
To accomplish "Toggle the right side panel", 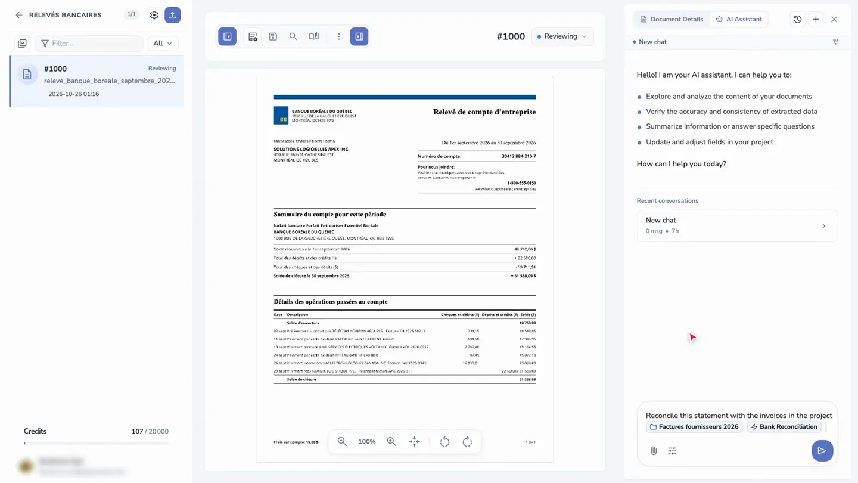I will point(359,36).
